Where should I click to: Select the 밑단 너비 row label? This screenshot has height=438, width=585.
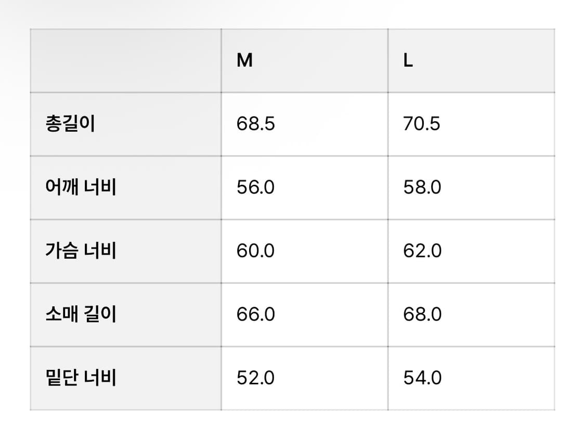tap(81, 378)
